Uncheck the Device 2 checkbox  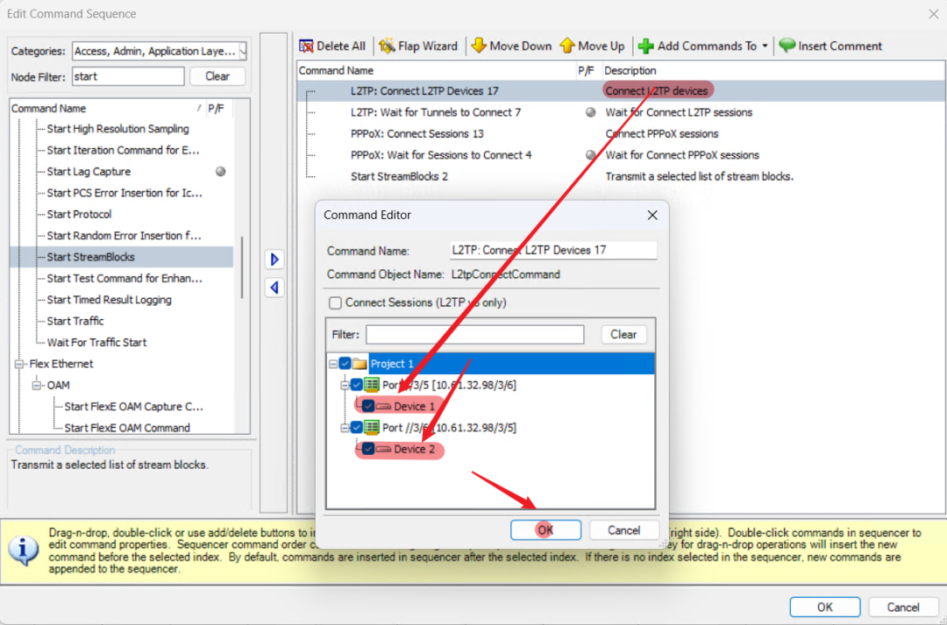click(368, 449)
